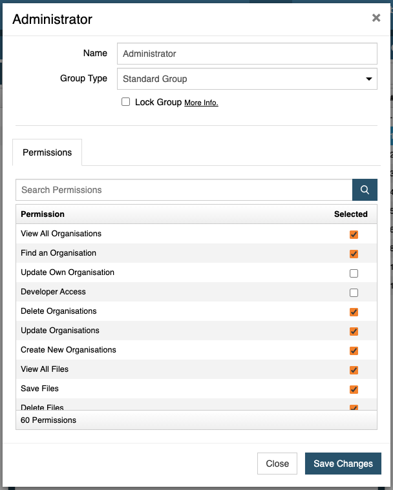Uncheck Update Organisations checkbox
Image resolution: width=393 pixels, height=490 pixels.
pyautogui.click(x=354, y=331)
